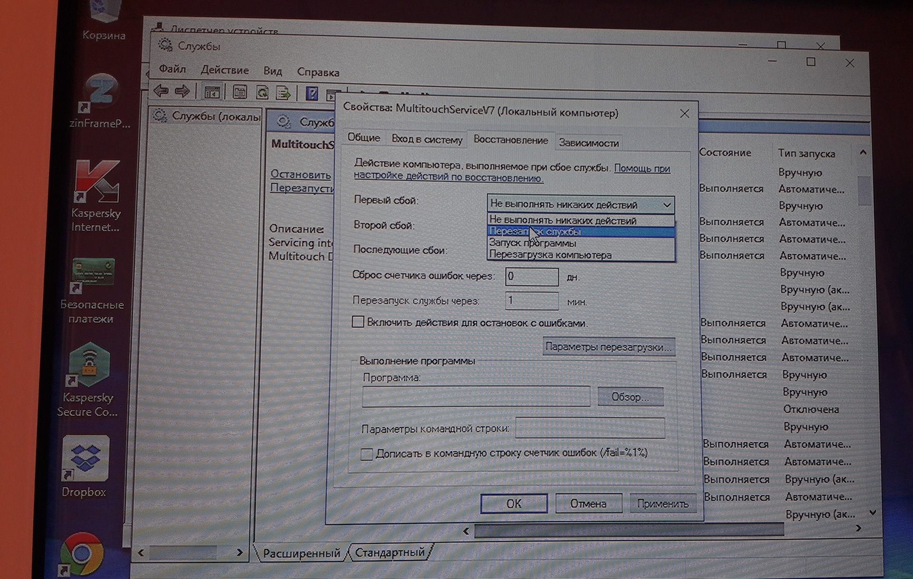Click left pane scroll right arrow
Screen dimensions: 913x579
pos(240,552)
